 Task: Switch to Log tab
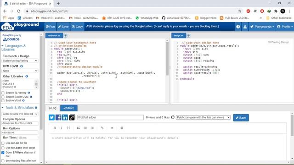[52, 108]
